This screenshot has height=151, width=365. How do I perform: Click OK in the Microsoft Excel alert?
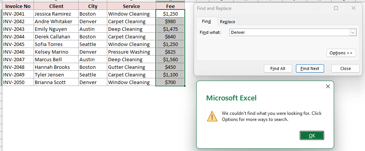coord(312,136)
